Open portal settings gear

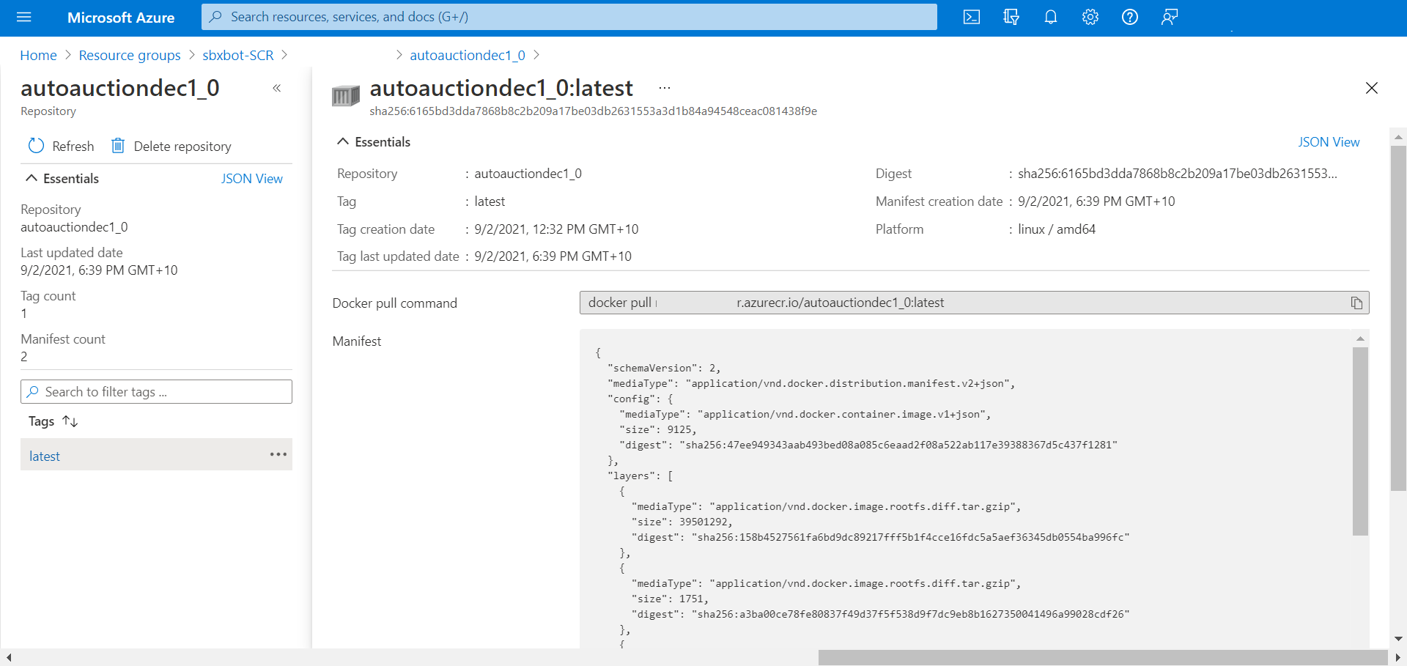click(x=1090, y=17)
